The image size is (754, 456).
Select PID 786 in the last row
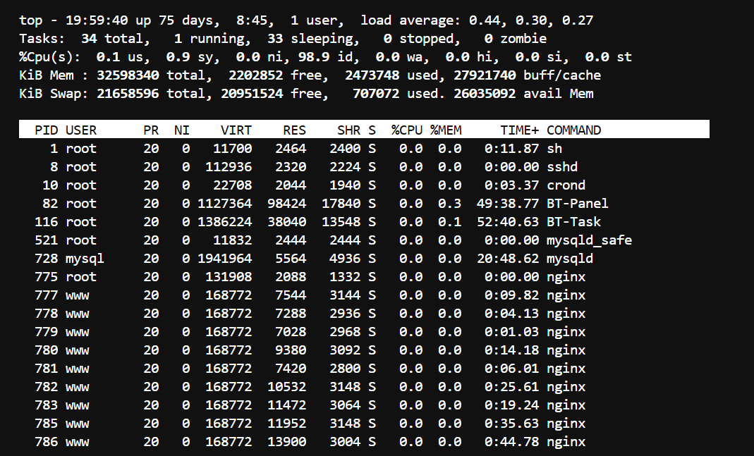[x=46, y=442]
